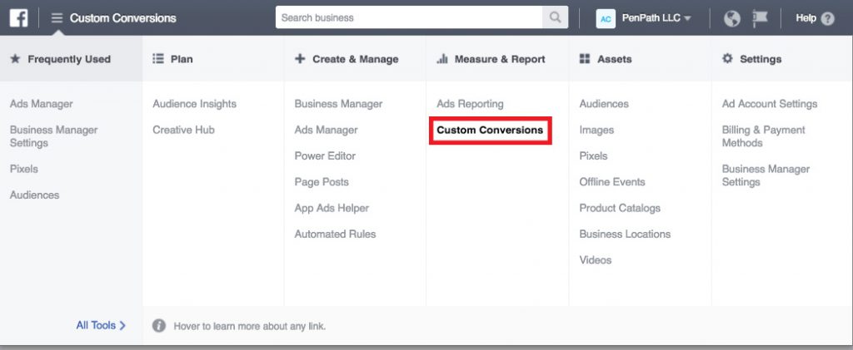
Task: Click the Help question mark icon
Action: pyautogui.click(x=827, y=18)
